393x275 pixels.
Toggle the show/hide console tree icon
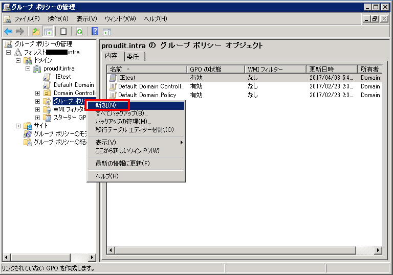(48, 32)
